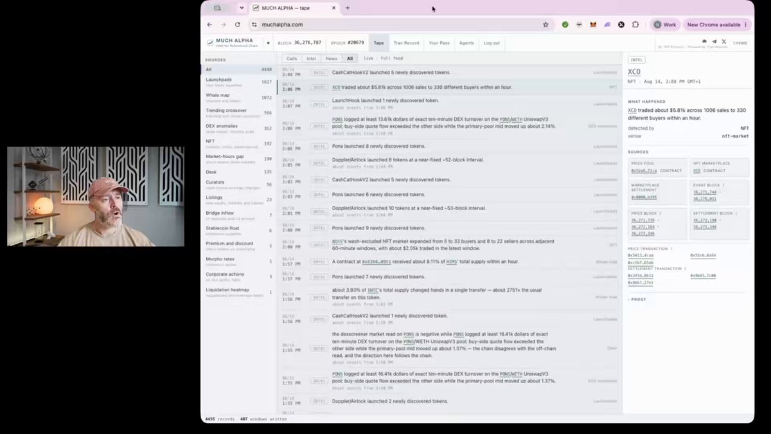Open the X (Twitter) link in header
The width and height of the screenshot is (771, 434).
coord(724,41)
